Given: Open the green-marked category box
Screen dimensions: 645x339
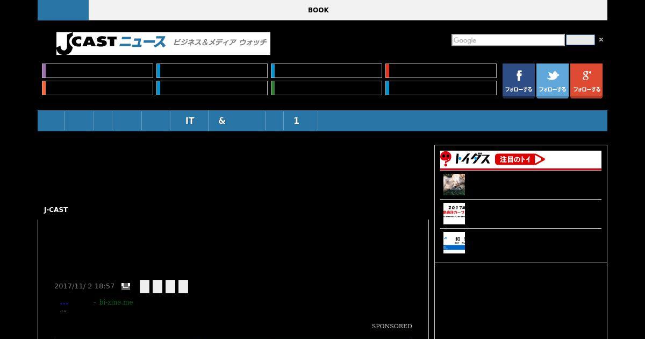Looking at the screenshot, I should click(x=327, y=88).
